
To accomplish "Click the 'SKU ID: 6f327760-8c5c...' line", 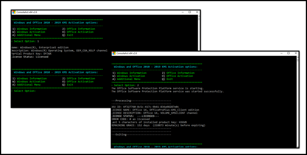I will 145,107.
